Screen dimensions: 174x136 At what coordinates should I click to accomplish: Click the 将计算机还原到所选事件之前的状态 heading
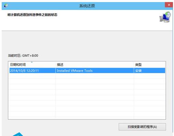pos(32,15)
